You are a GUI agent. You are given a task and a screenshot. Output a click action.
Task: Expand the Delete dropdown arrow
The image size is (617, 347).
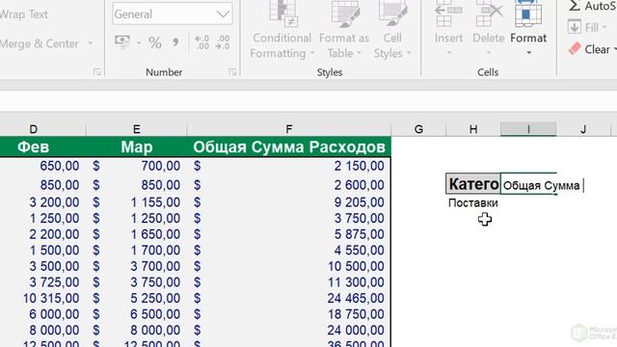(x=489, y=53)
